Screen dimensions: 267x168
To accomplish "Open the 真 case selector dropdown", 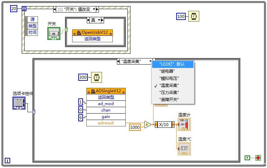I will [x=99, y=20].
